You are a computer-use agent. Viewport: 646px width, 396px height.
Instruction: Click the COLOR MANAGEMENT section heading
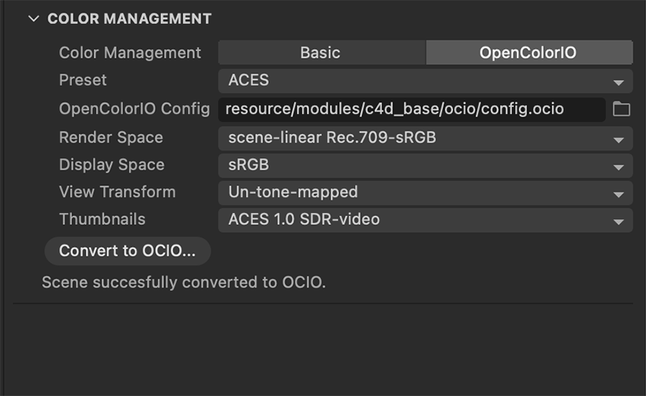pyautogui.click(x=129, y=18)
